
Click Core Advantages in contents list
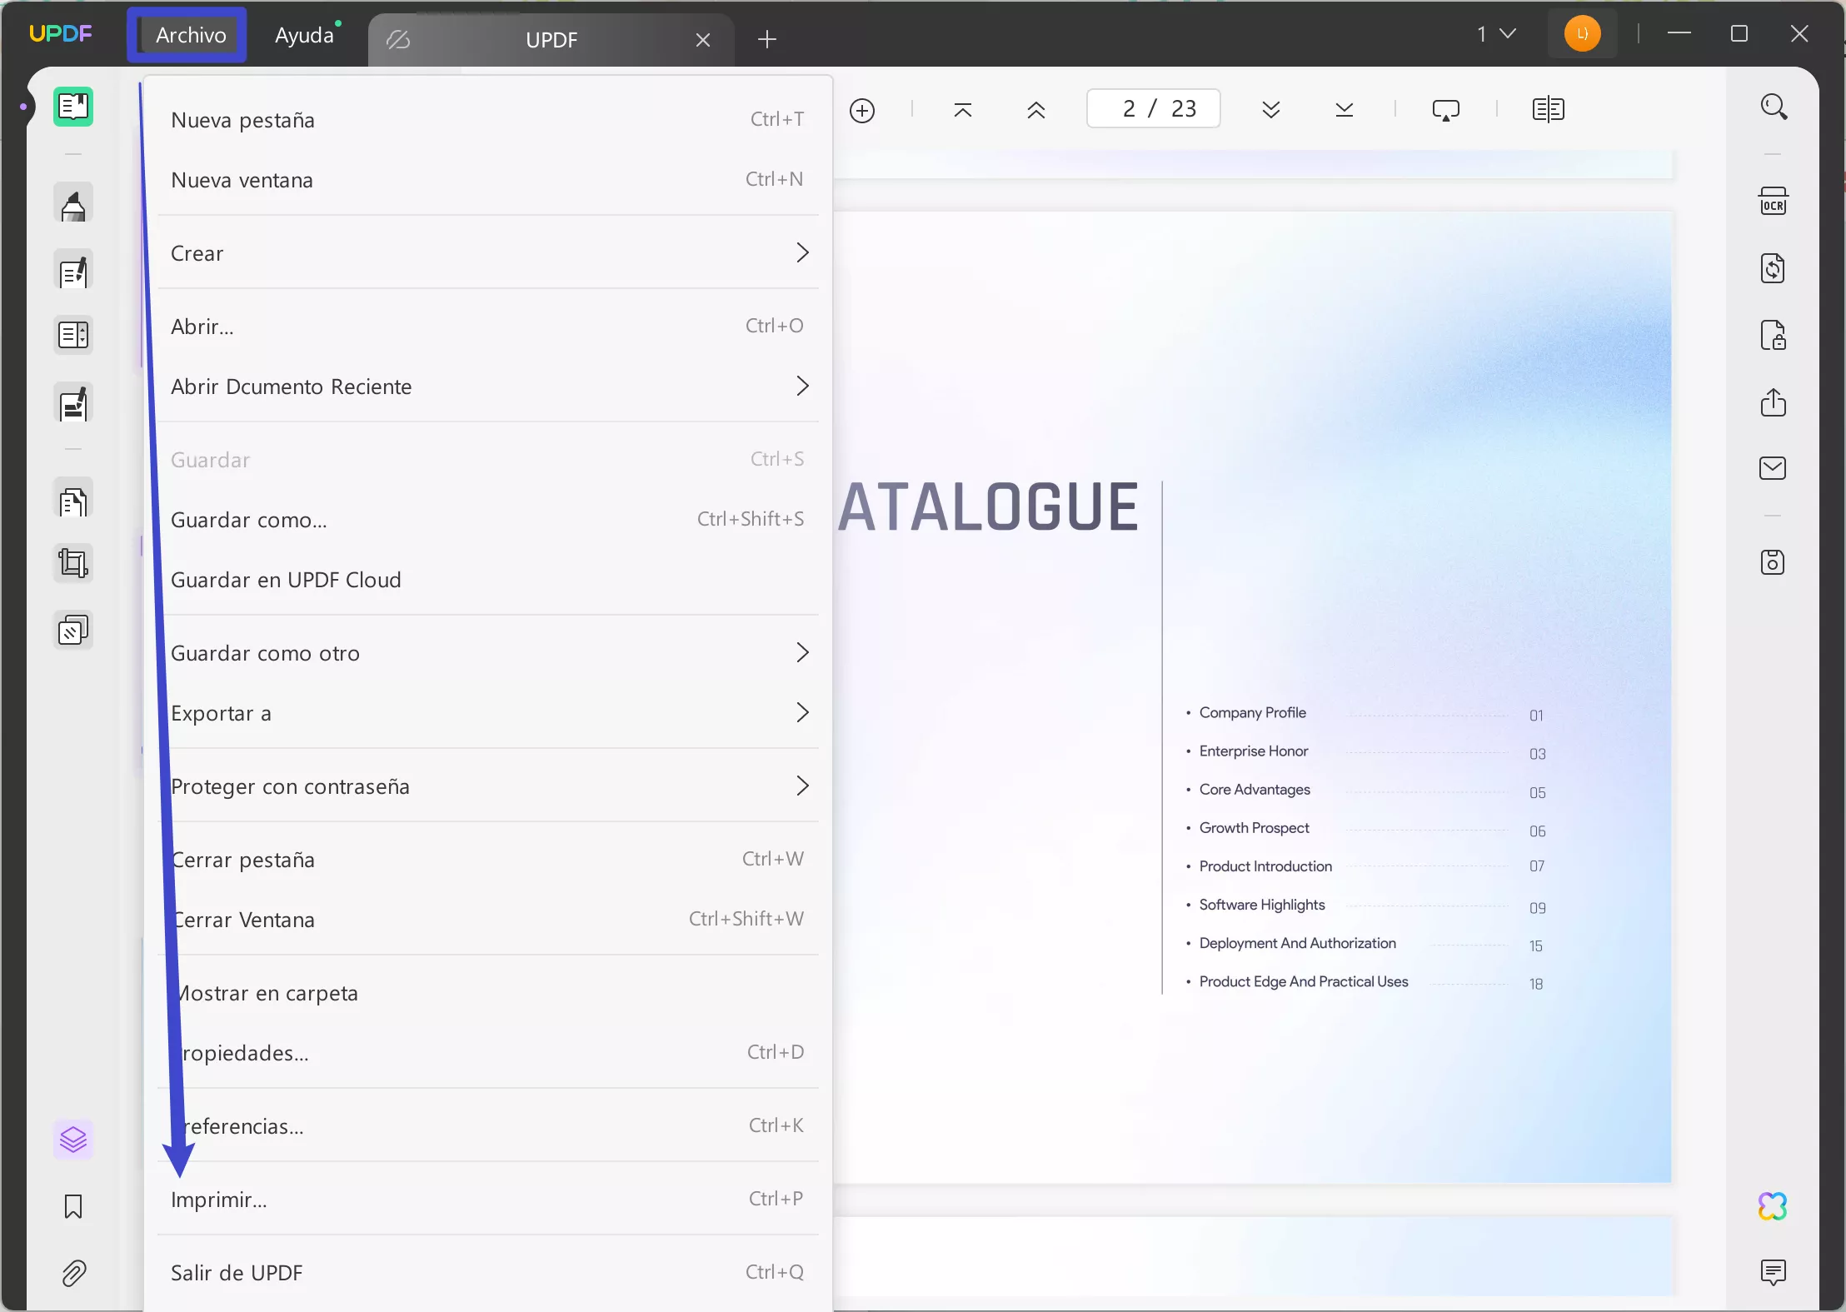tap(1255, 790)
